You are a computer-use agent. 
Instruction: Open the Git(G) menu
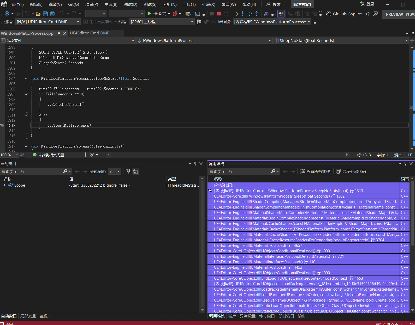click(x=74, y=4)
